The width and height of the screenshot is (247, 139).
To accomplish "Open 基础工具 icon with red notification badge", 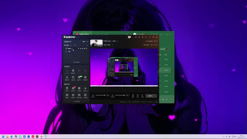I will (73, 89).
